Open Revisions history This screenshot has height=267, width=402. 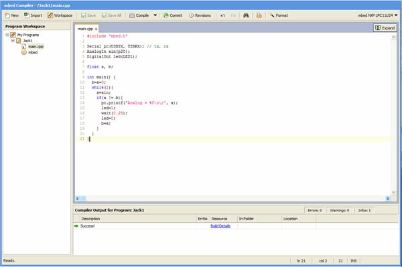[200, 15]
